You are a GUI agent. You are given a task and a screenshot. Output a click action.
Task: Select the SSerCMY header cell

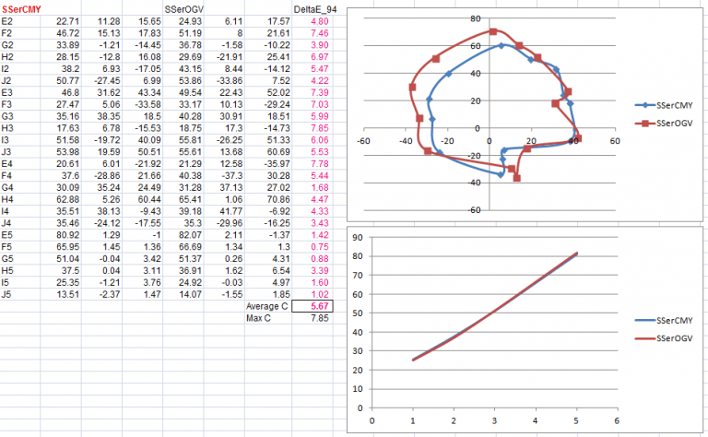[x=20, y=9]
